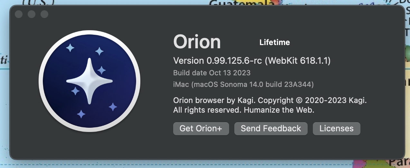The image size is (410, 168).
Task: Click the round Orion app logo
Action: 89,81
